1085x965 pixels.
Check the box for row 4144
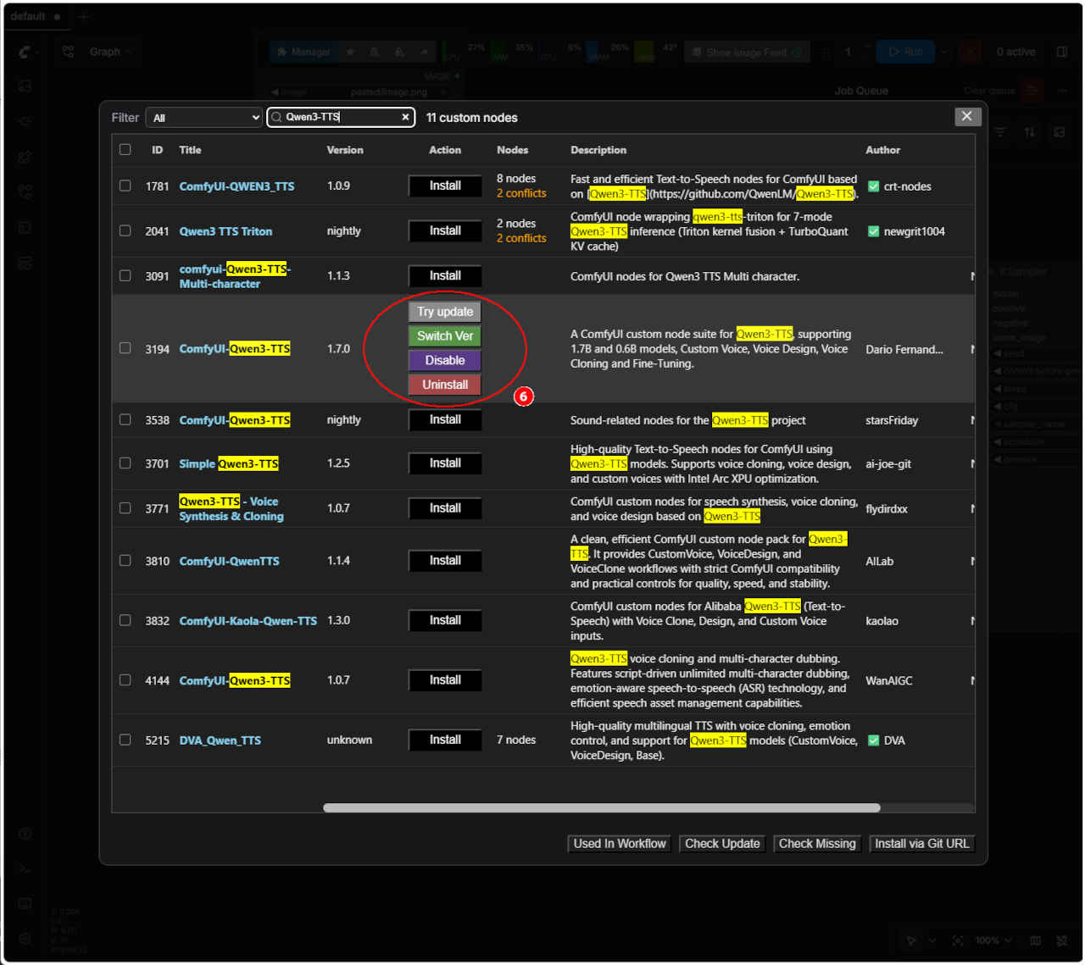pos(125,679)
